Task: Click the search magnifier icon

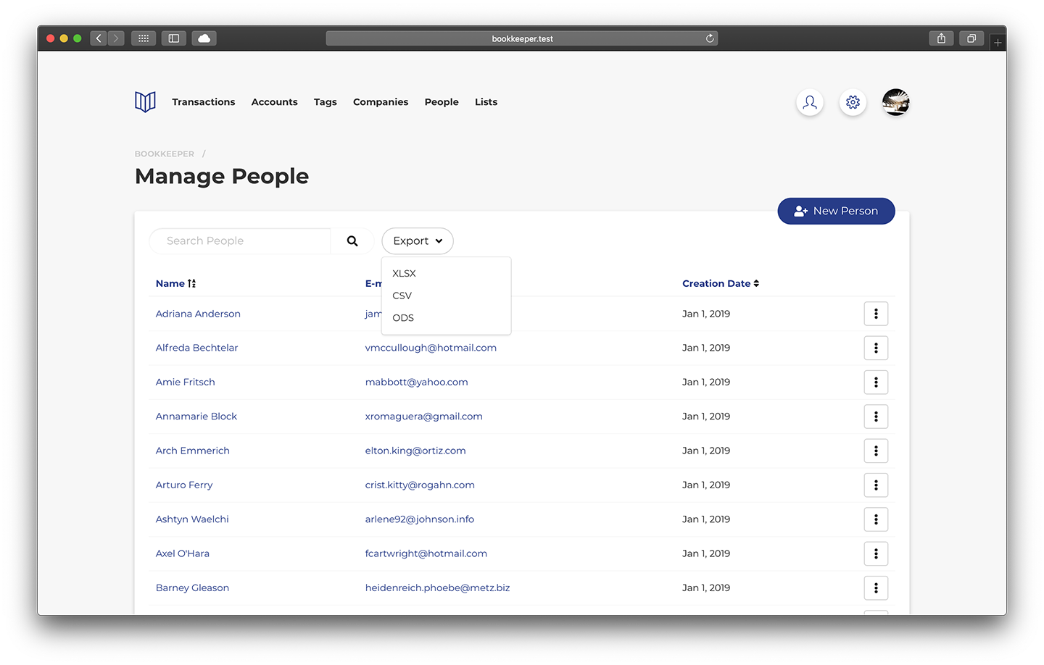Action: pyautogui.click(x=352, y=241)
